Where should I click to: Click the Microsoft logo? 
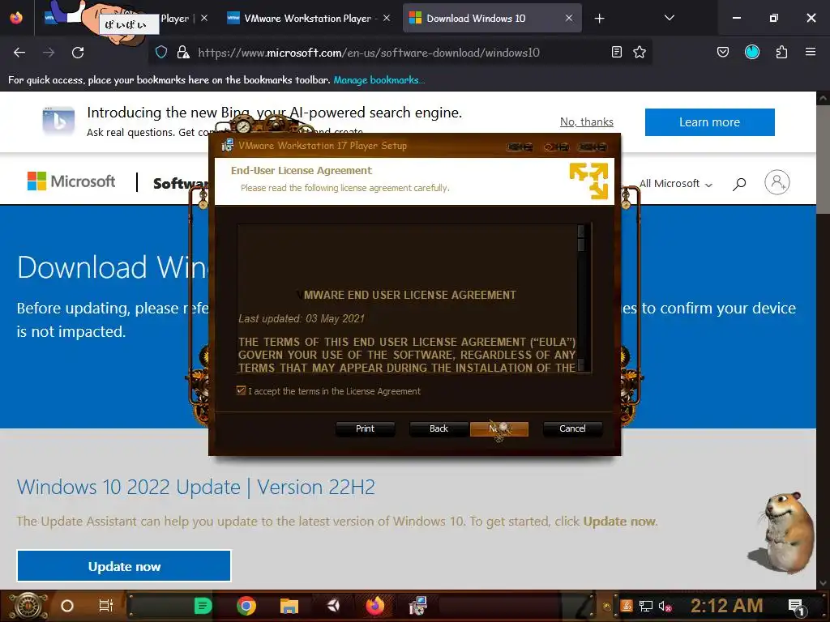click(71, 181)
